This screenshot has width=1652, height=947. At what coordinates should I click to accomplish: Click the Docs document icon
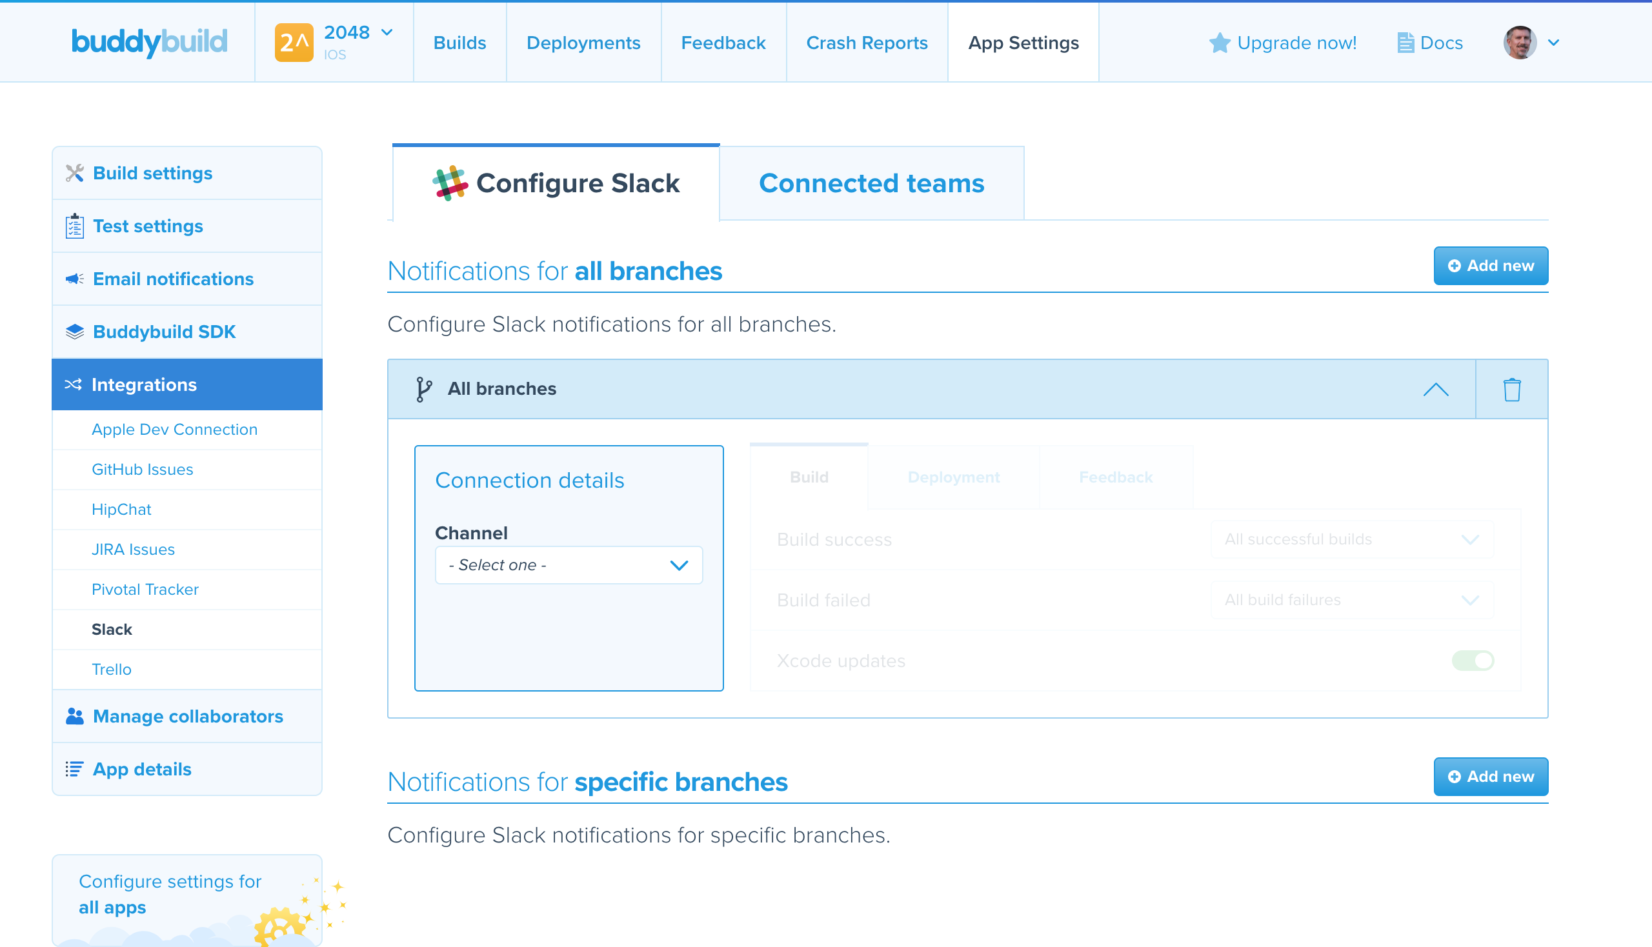(1405, 43)
